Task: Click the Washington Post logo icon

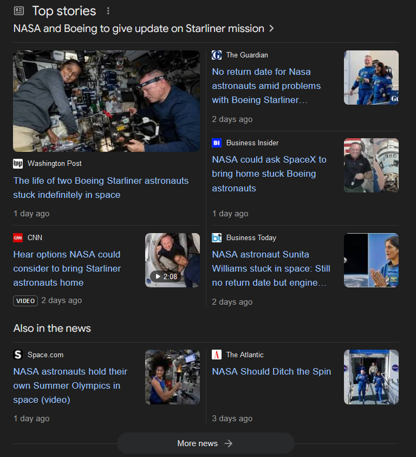Action: (x=18, y=164)
